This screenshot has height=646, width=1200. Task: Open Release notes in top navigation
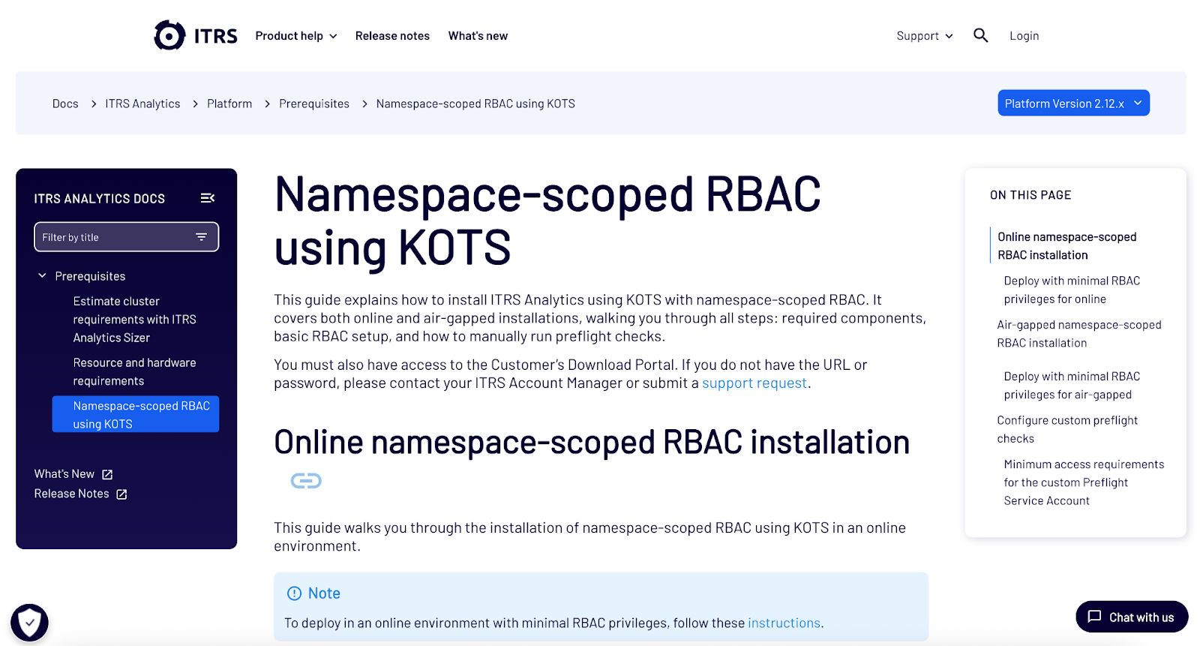[x=392, y=35]
